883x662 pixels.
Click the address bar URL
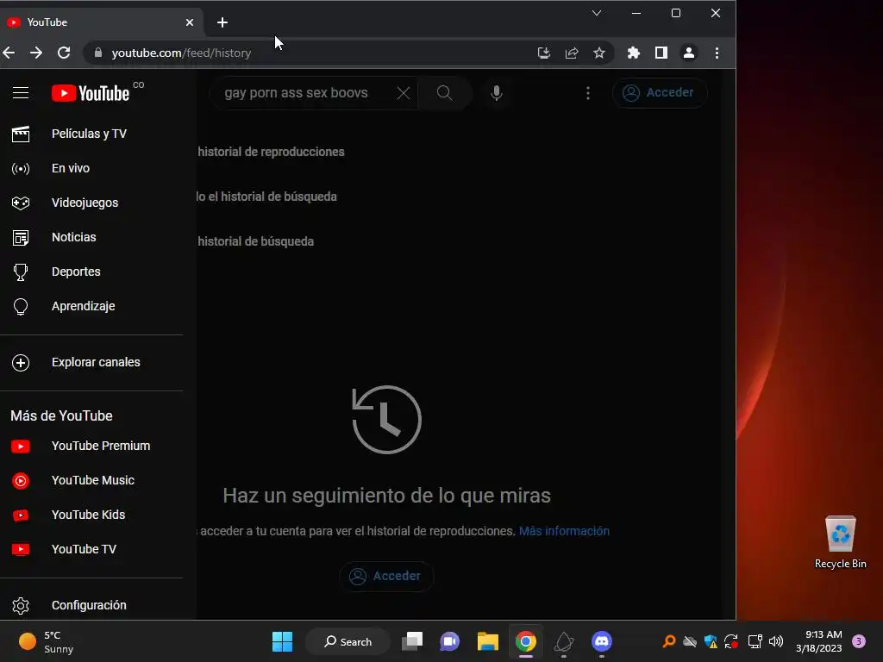(x=181, y=53)
